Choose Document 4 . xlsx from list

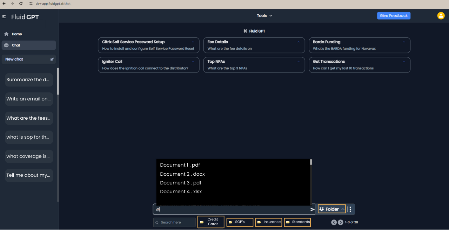click(181, 191)
